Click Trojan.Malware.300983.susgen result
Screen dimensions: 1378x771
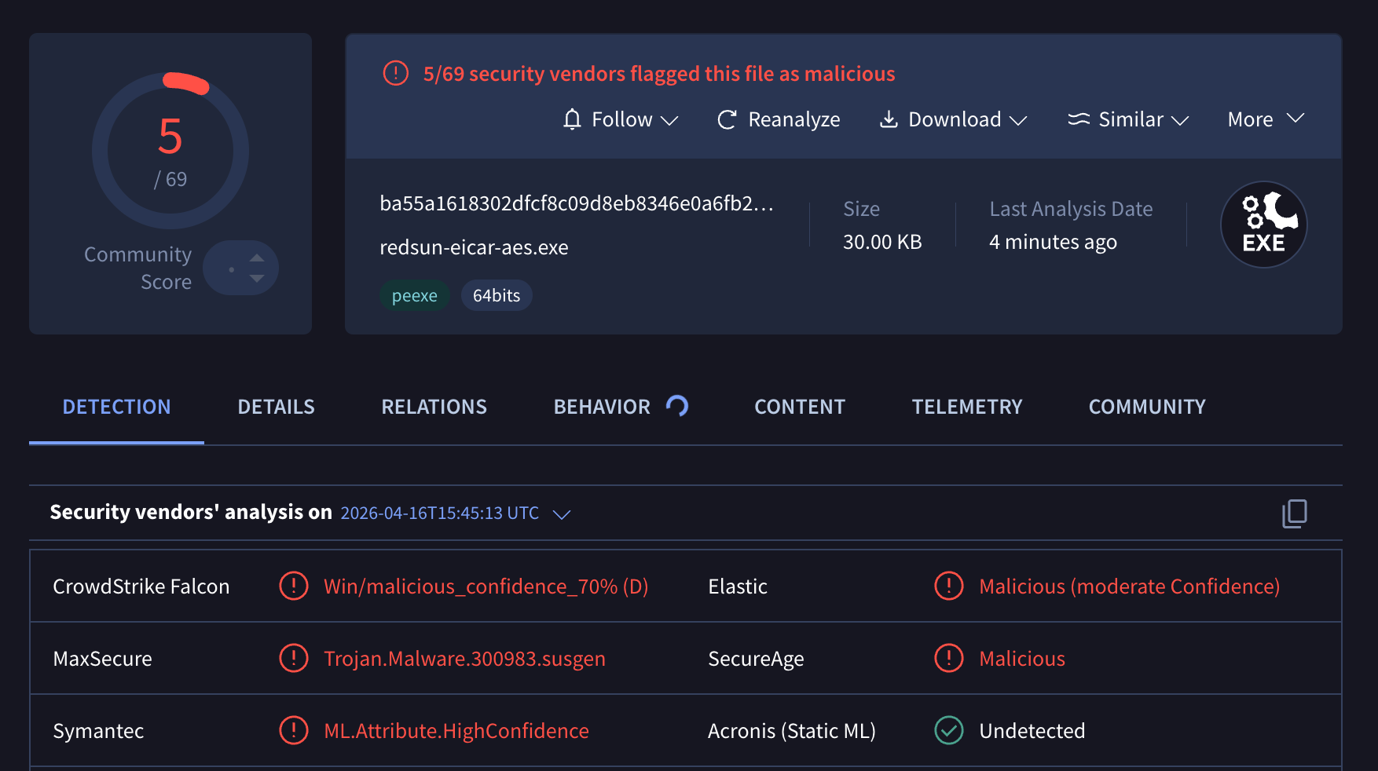(x=464, y=659)
